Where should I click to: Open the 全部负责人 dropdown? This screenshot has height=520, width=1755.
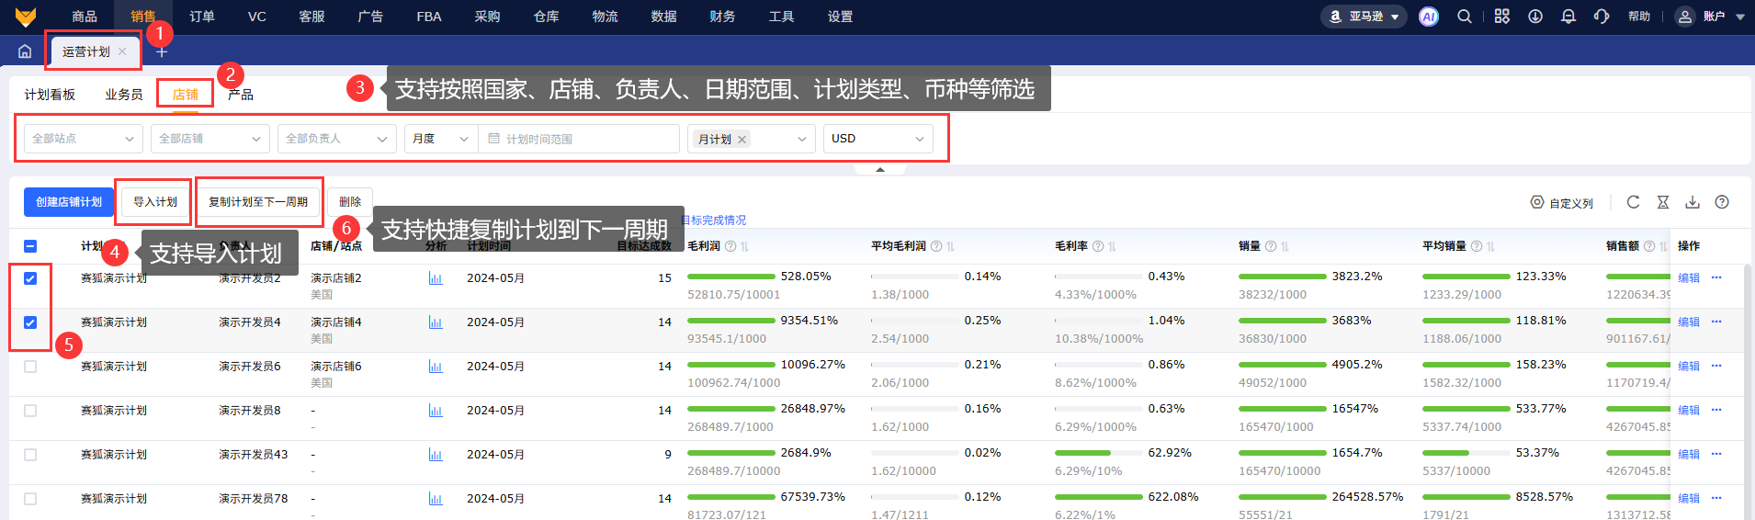(337, 139)
